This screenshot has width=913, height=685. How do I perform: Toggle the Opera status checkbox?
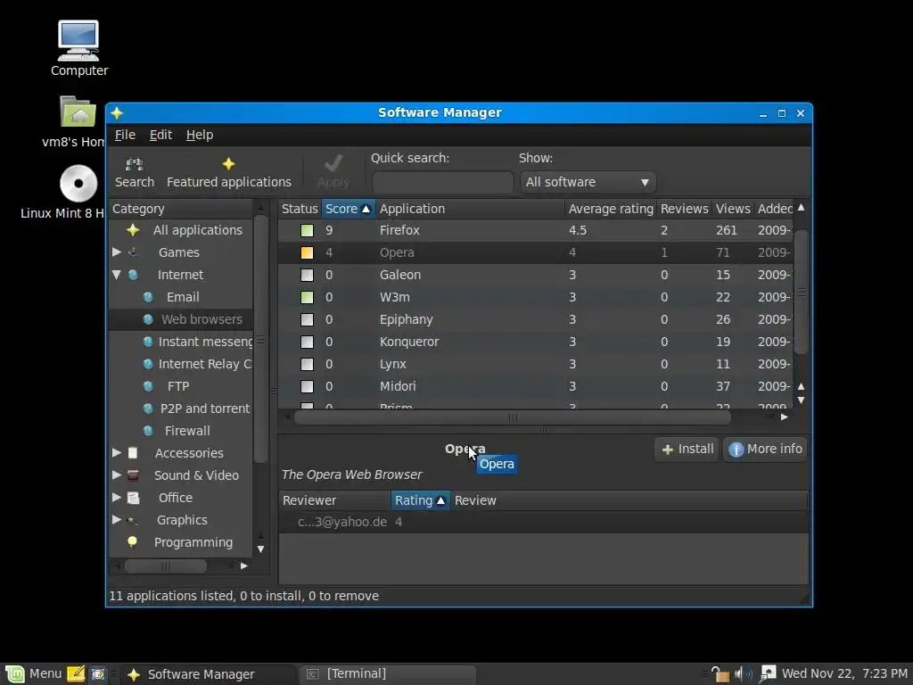[307, 252]
